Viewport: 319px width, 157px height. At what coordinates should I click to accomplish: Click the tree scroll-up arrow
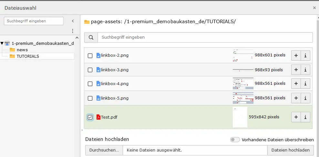coord(77,38)
